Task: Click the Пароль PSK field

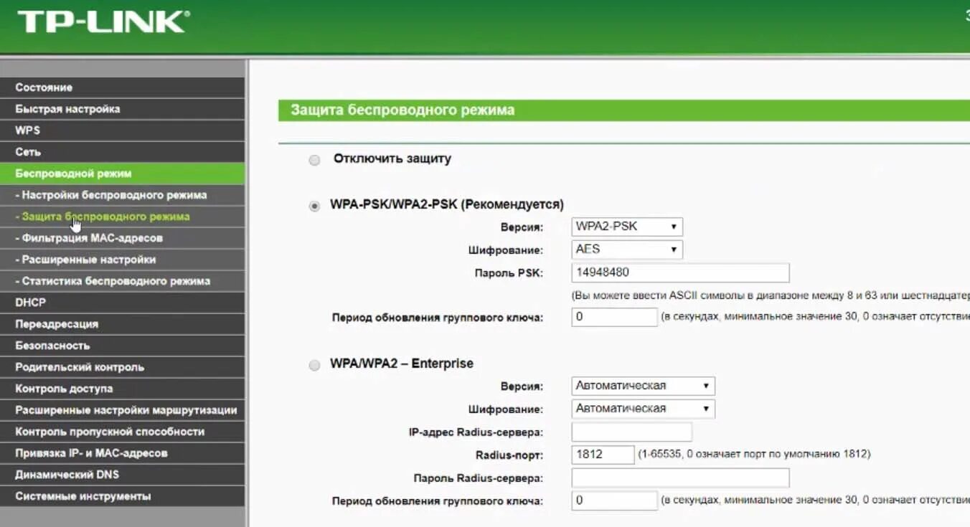Action: pos(680,272)
